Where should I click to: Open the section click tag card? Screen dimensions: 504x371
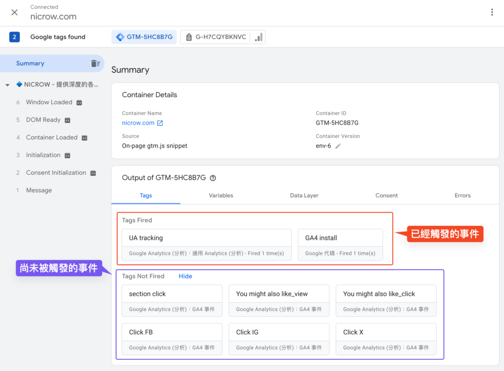tap(172, 301)
